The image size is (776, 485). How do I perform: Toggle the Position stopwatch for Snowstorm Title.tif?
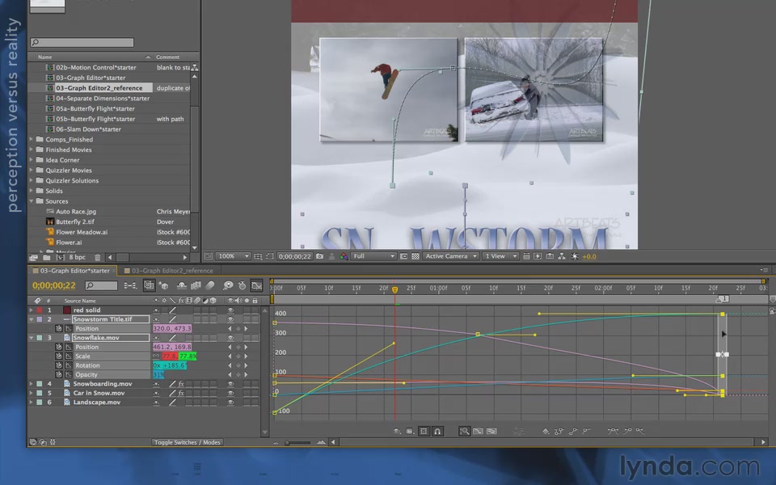58,329
